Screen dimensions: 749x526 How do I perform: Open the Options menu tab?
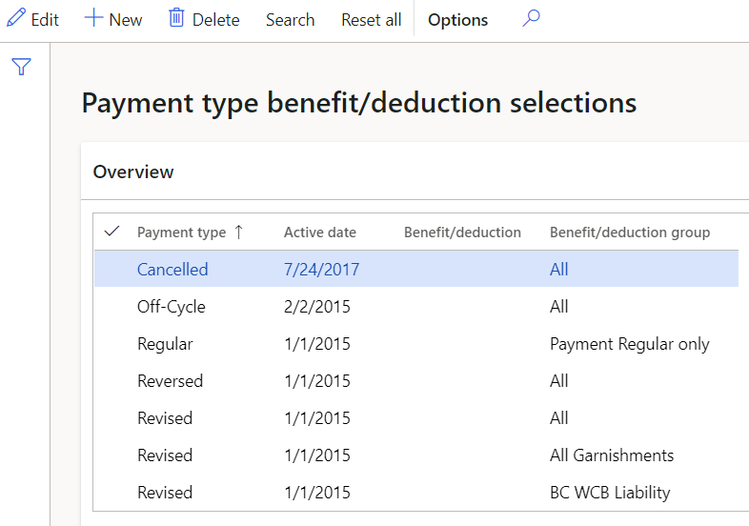pyautogui.click(x=457, y=20)
